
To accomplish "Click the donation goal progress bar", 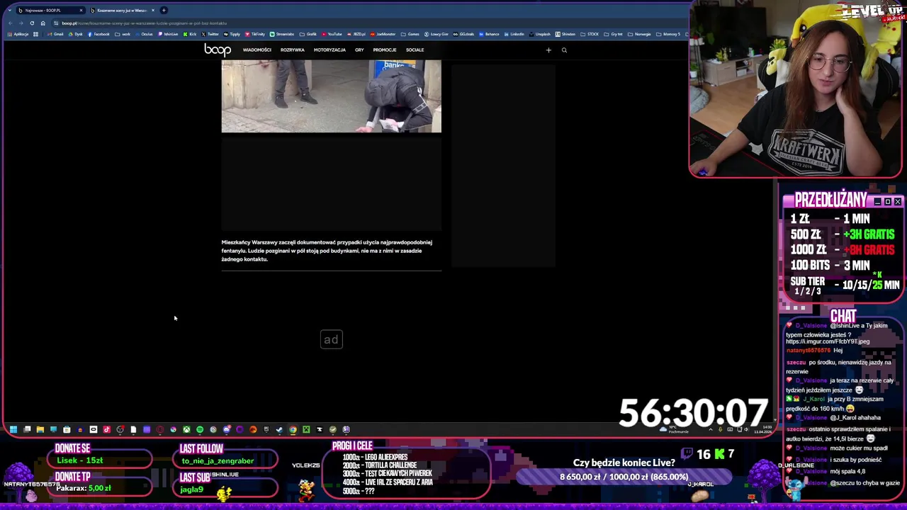I will (x=624, y=477).
